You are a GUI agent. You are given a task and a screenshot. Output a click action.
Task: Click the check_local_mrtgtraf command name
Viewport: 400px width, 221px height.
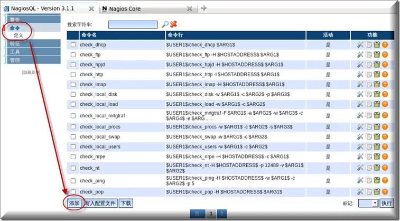click(103, 116)
